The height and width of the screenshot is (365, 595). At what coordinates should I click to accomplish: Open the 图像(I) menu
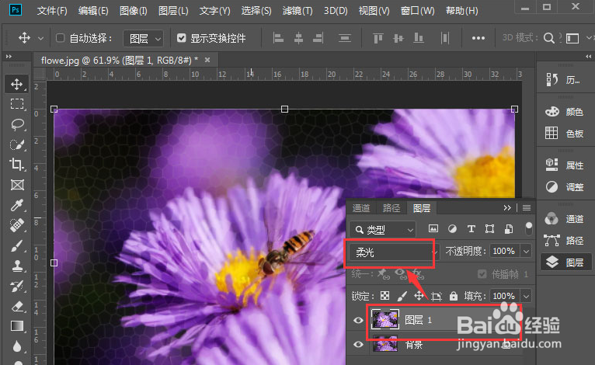pos(133,11)
